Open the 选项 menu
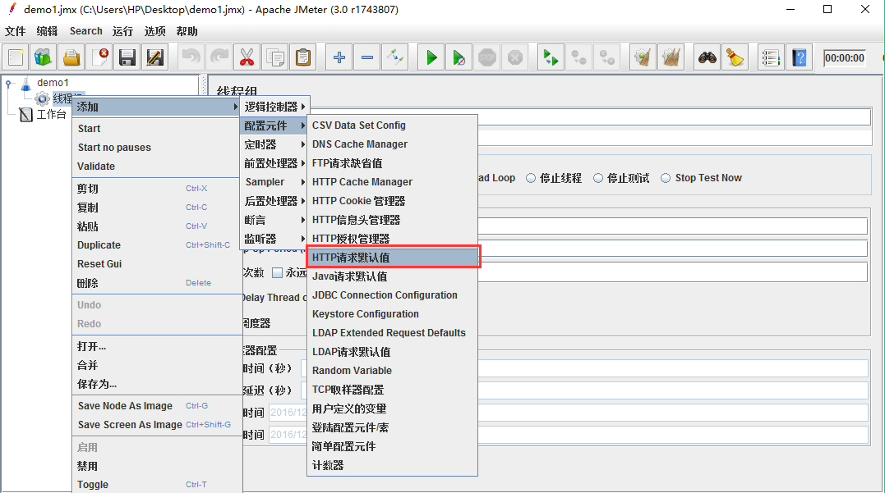This screenshot has height=493, width=885. click(154, 31)
